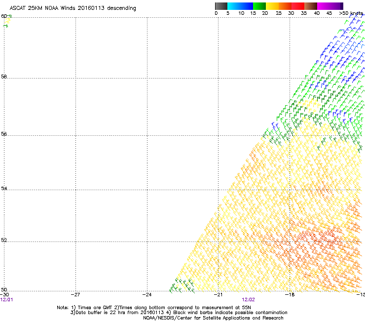The height and width of the screenshot is (321, 365).
Task: Click the legend tick label 40
Action: coord(317,13)
